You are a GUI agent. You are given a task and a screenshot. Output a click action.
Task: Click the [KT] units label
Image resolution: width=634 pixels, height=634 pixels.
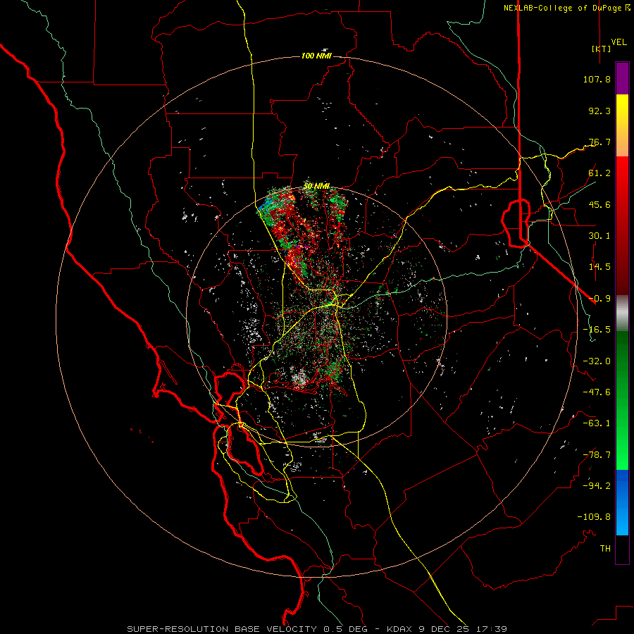pos(601,49)
